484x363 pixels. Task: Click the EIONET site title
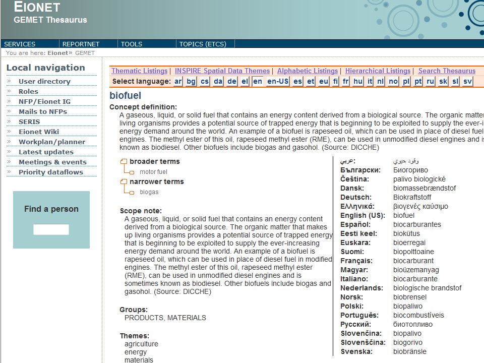click(37, 7)
